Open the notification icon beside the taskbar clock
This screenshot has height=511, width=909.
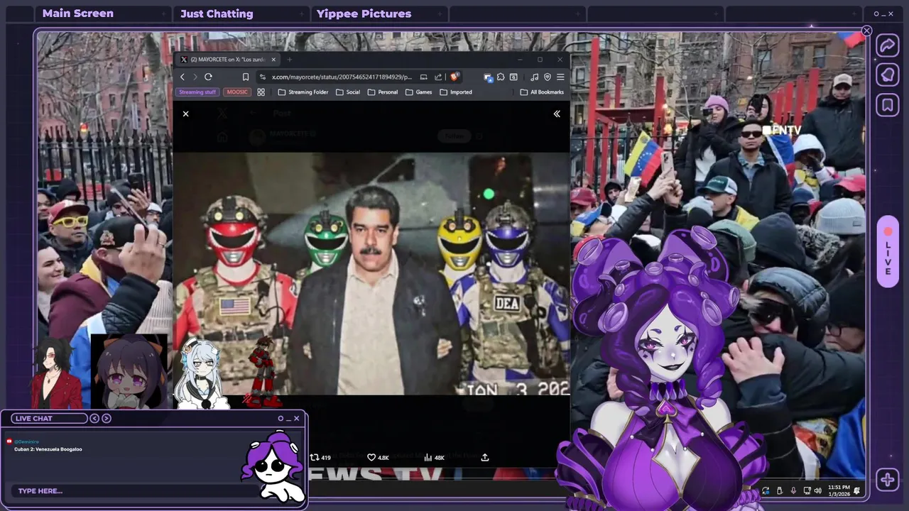(857, 490)
